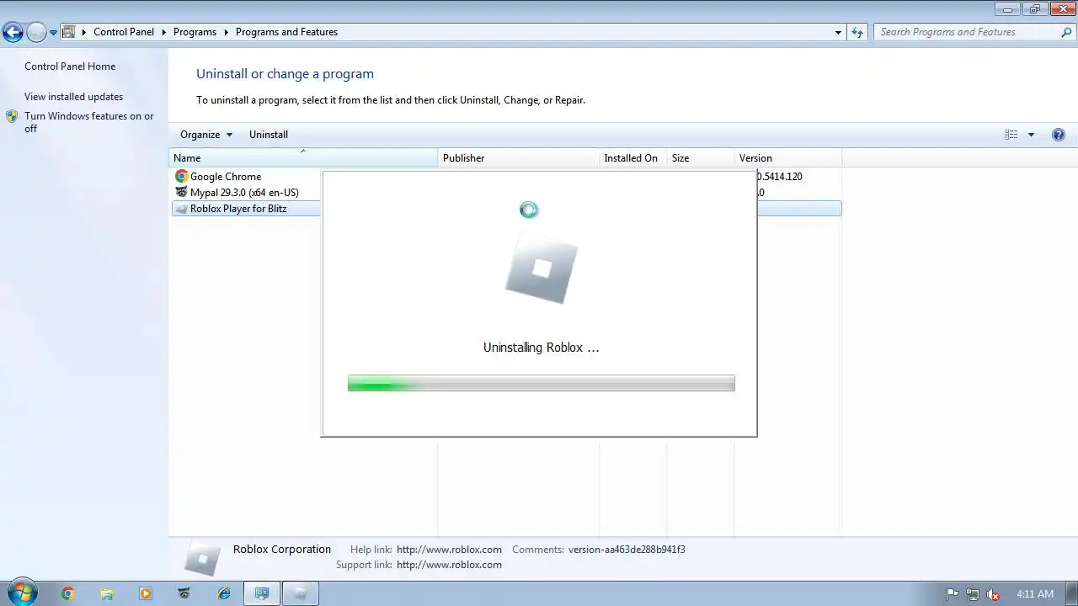
Task: Open the Help question mark icon
Action: (x=1059, y=135)
